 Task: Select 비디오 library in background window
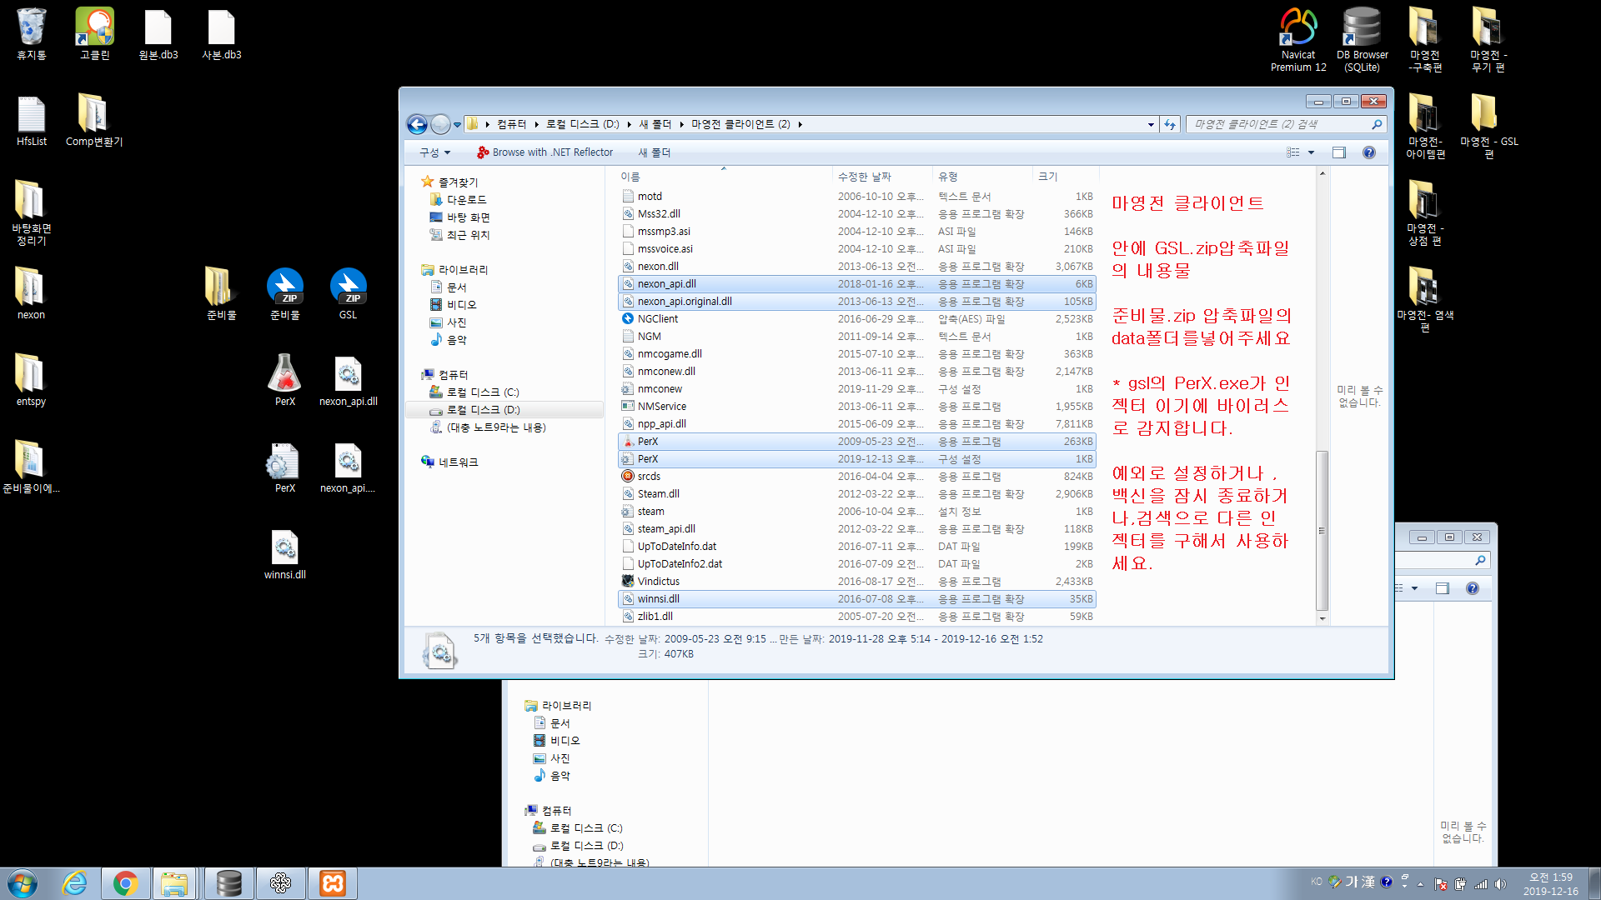[557, 741]
